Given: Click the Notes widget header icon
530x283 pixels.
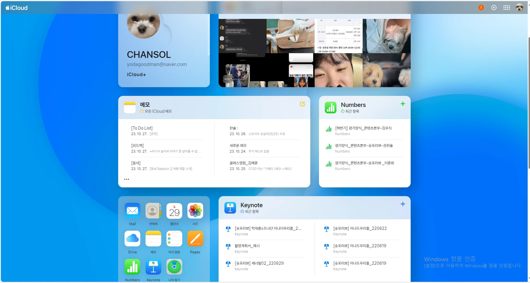Looking at the screenshot, I should (x=130, y=108).
